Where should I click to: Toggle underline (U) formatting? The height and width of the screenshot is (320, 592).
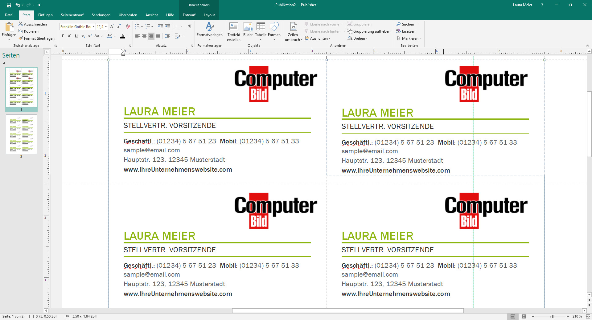click(76, 36)
